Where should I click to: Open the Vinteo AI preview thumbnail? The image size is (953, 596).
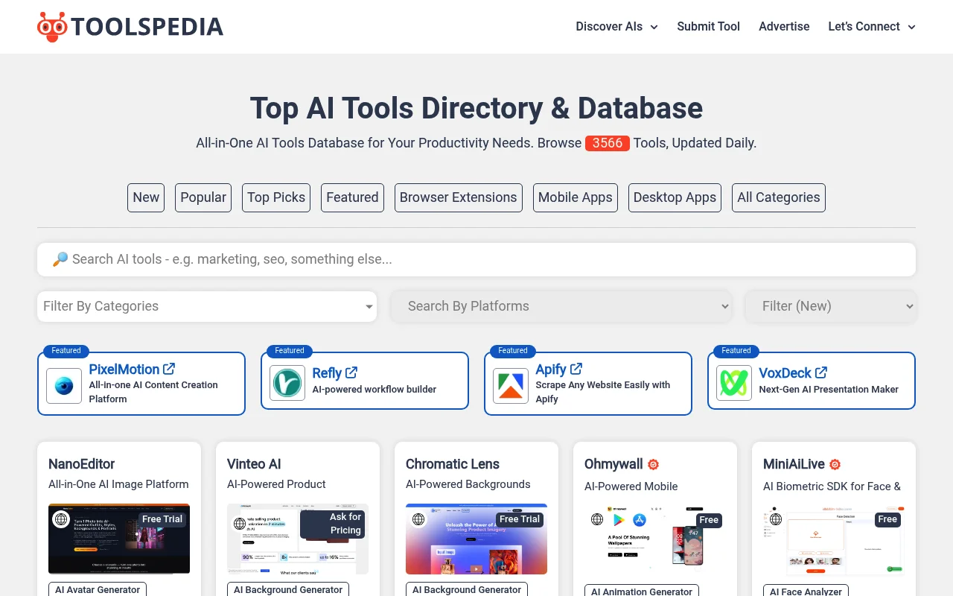pos(297,539)
